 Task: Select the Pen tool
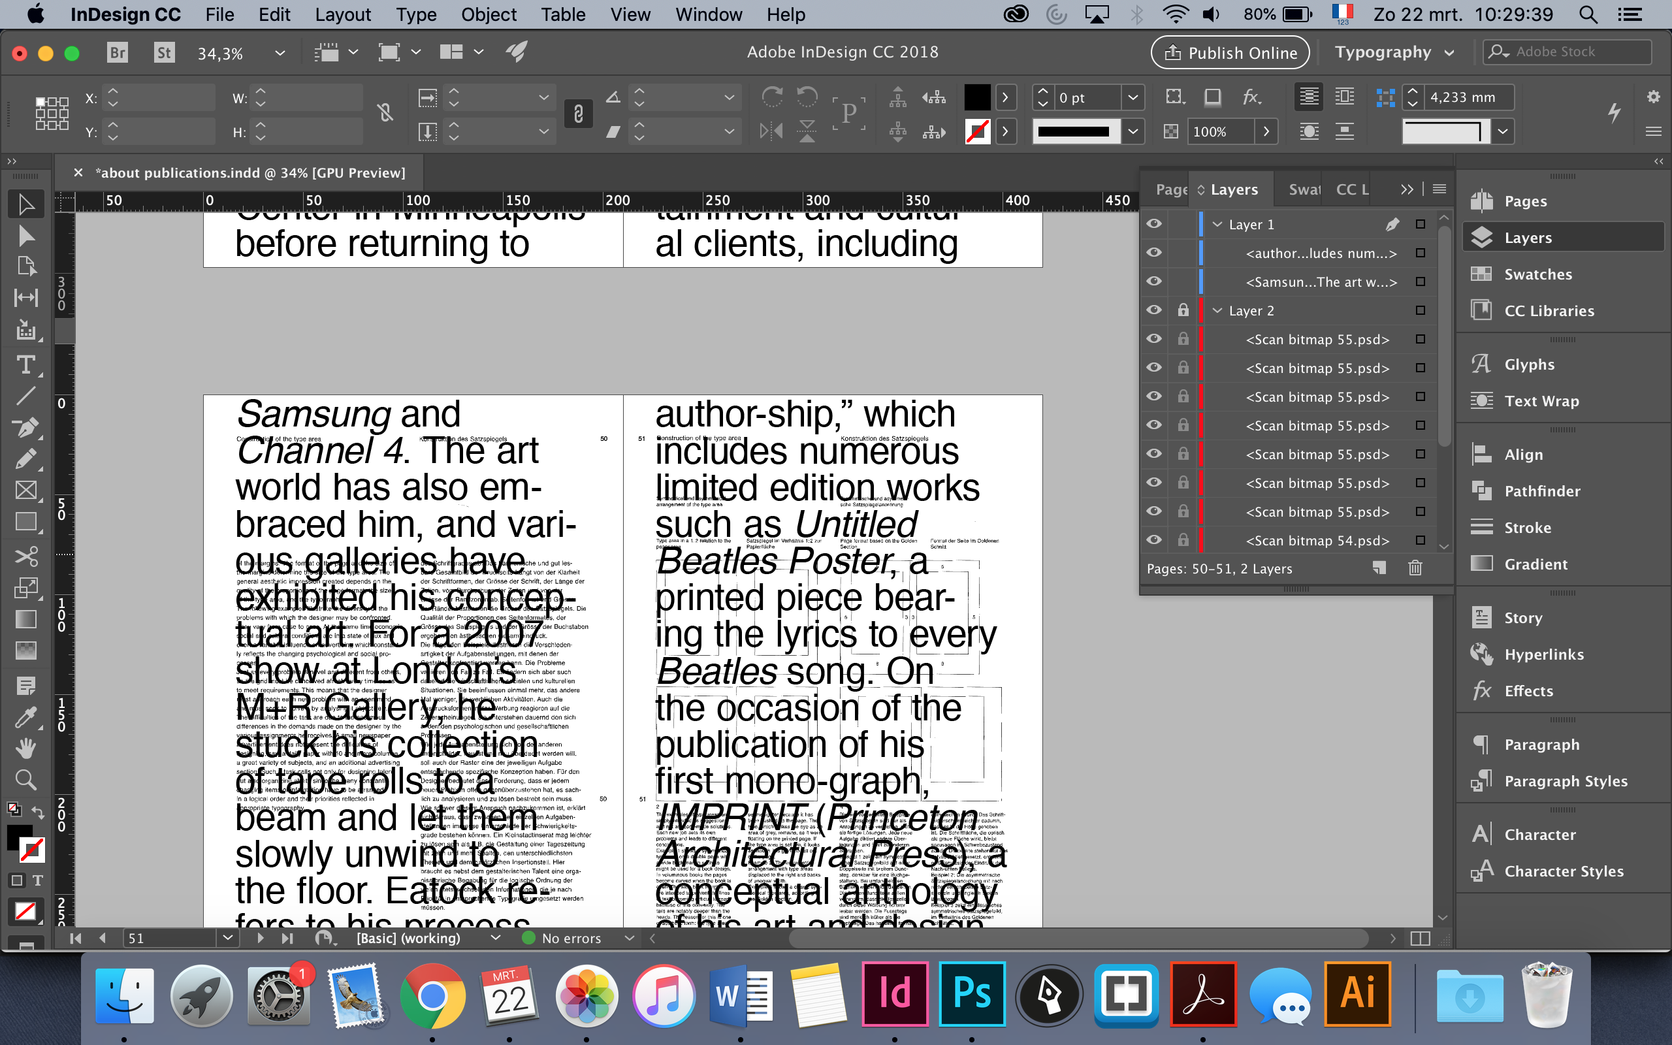[26, 428]
